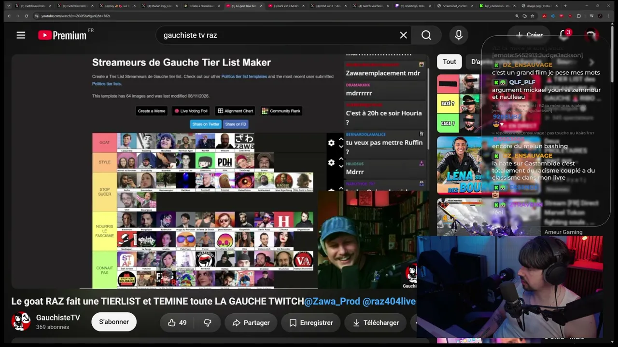Click chat message 'Zawaremplacement mdr'
This screenshot has width=618, height=347.
click(383, 73)
